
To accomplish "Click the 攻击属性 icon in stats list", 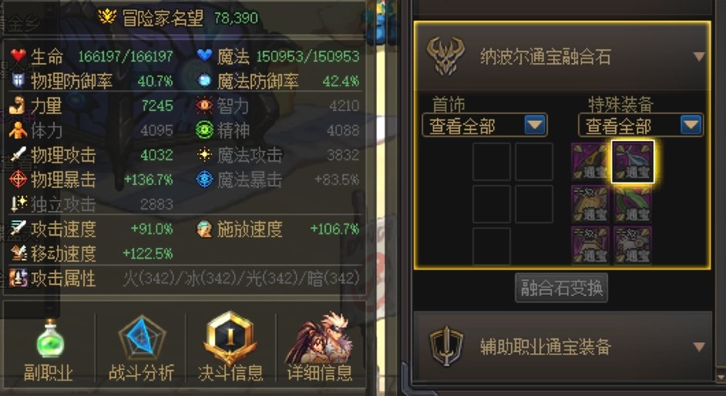I will pyautogui.click(x=18, y=278).
